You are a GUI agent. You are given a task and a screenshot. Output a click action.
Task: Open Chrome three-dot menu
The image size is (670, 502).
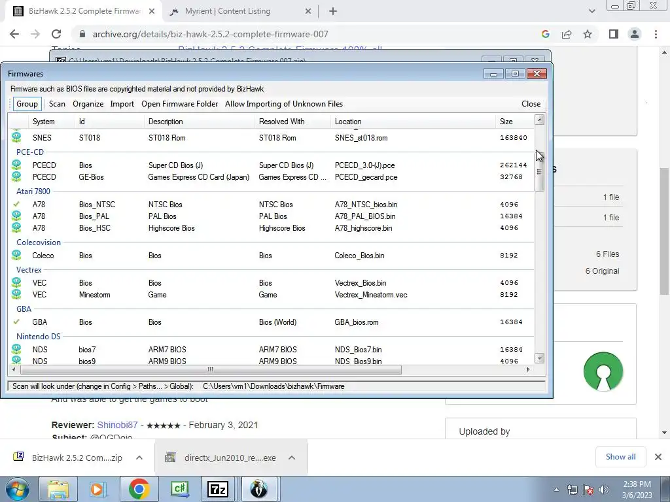[656, 34]
